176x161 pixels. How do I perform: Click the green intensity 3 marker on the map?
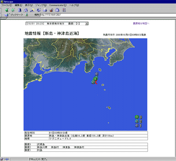[x=95, y=79]
